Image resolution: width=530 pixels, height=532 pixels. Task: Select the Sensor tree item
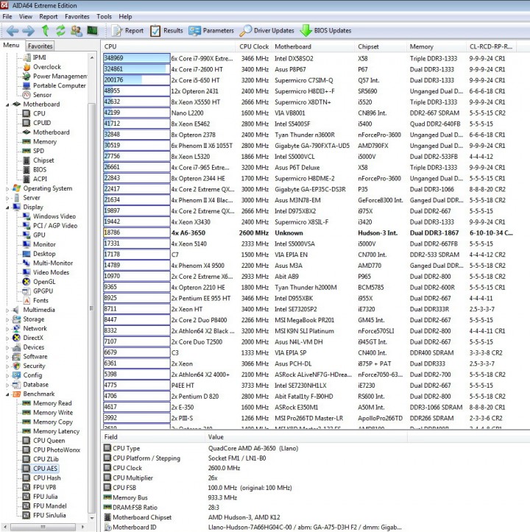pyautogui.click(x=42, y=95)
